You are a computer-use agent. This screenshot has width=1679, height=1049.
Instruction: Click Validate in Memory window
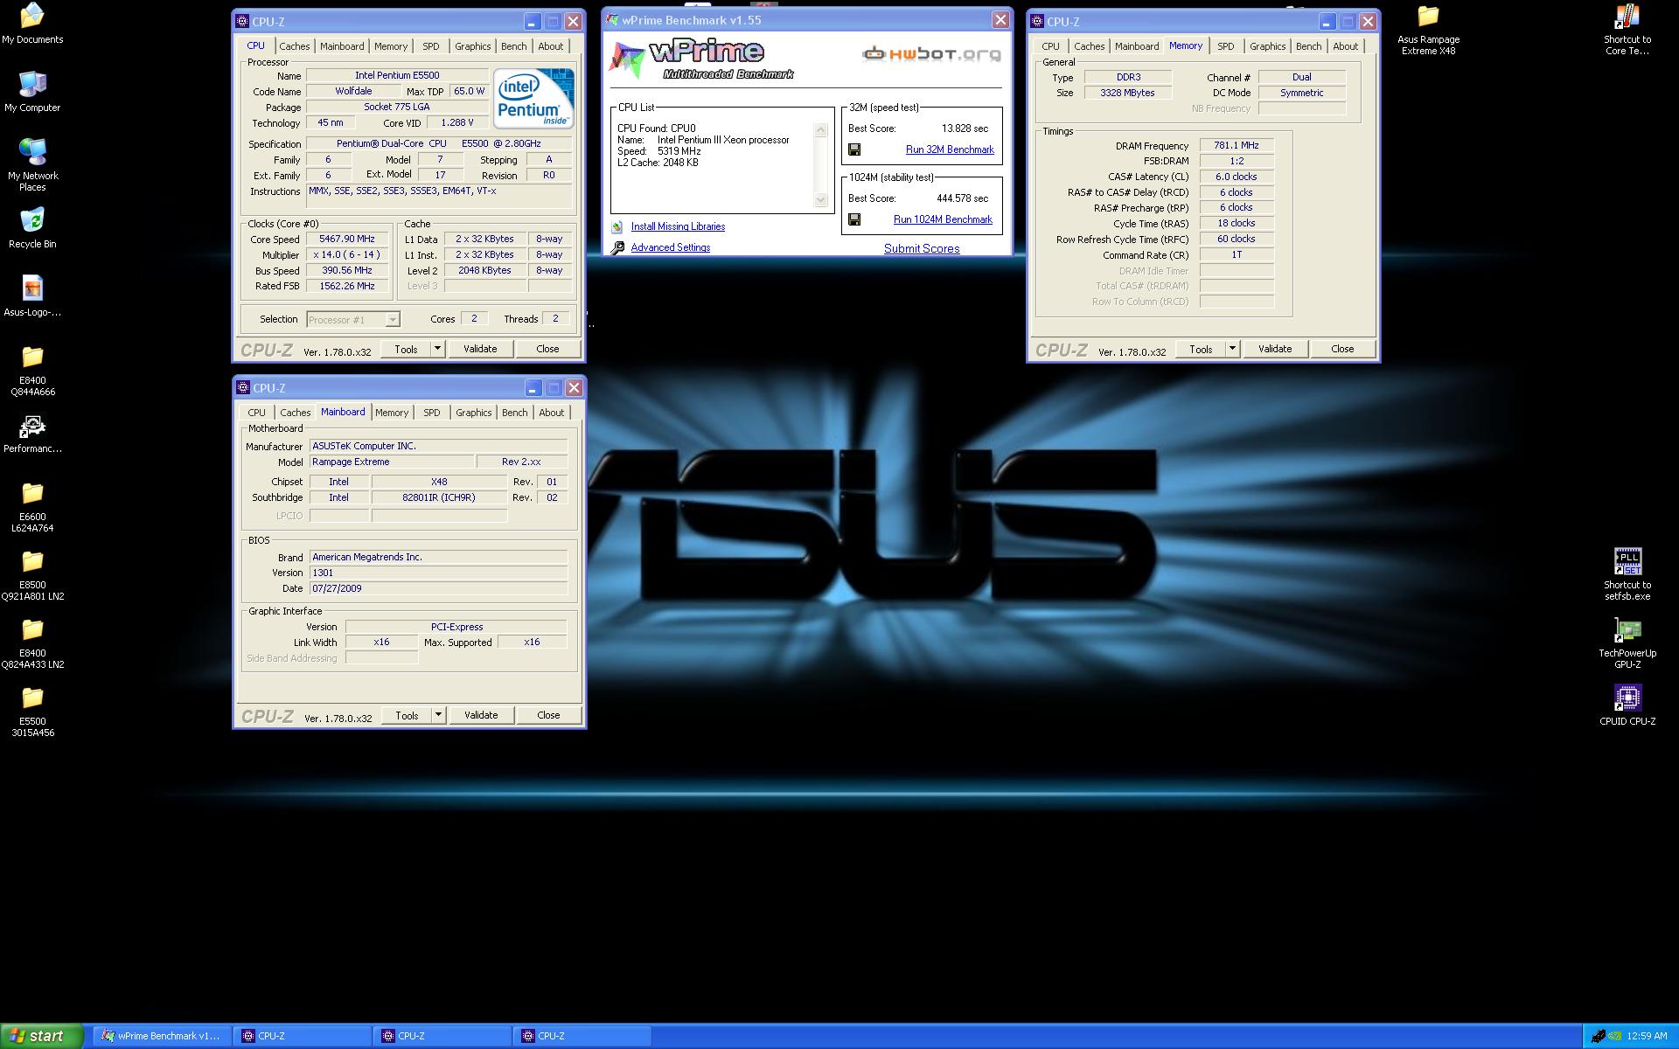(x=1275, y=349)
